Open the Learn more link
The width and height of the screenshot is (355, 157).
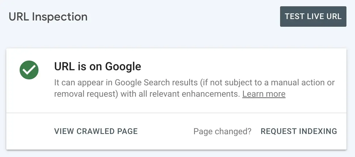(264, 94)
